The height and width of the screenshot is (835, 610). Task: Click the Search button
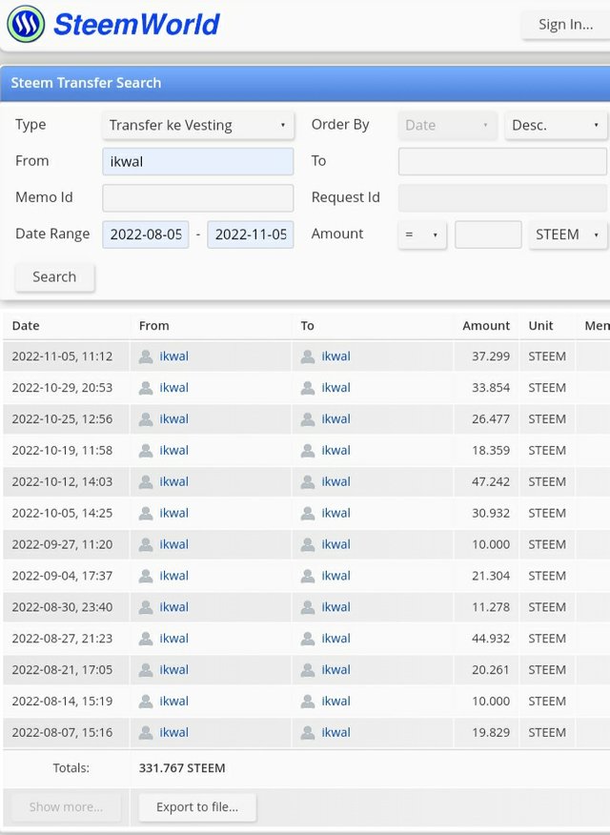pyautogui.click(x=54, y=276)
